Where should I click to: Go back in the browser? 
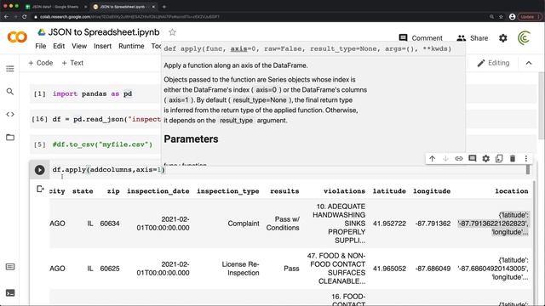pyautogui.click(x=6, y=17)
